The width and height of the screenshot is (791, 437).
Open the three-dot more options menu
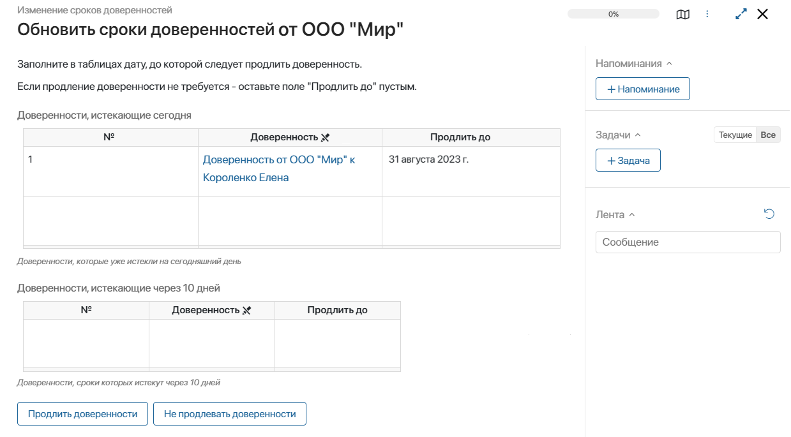tap(707, 14)
